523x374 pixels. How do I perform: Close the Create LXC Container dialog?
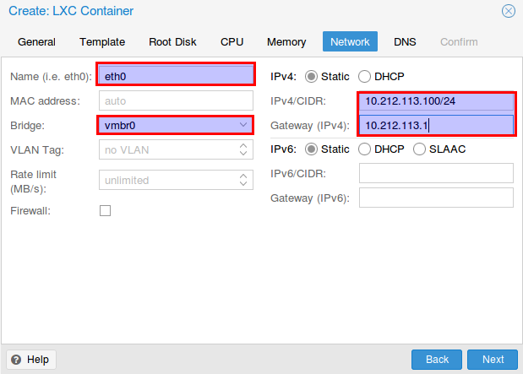click(509, 11)
